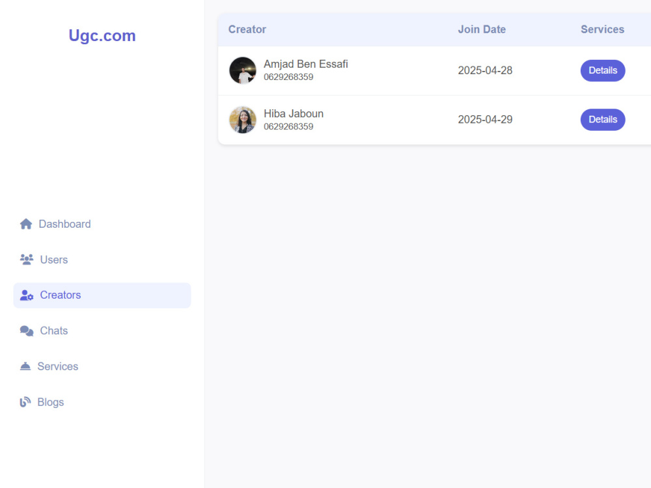Click the phone number under Amjad Ben Essafi

click(288, 77)
